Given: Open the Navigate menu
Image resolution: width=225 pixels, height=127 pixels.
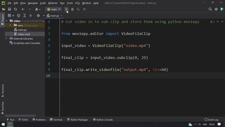Looking at the screenshot, I should pyautogui.click(x=33, y=3).
